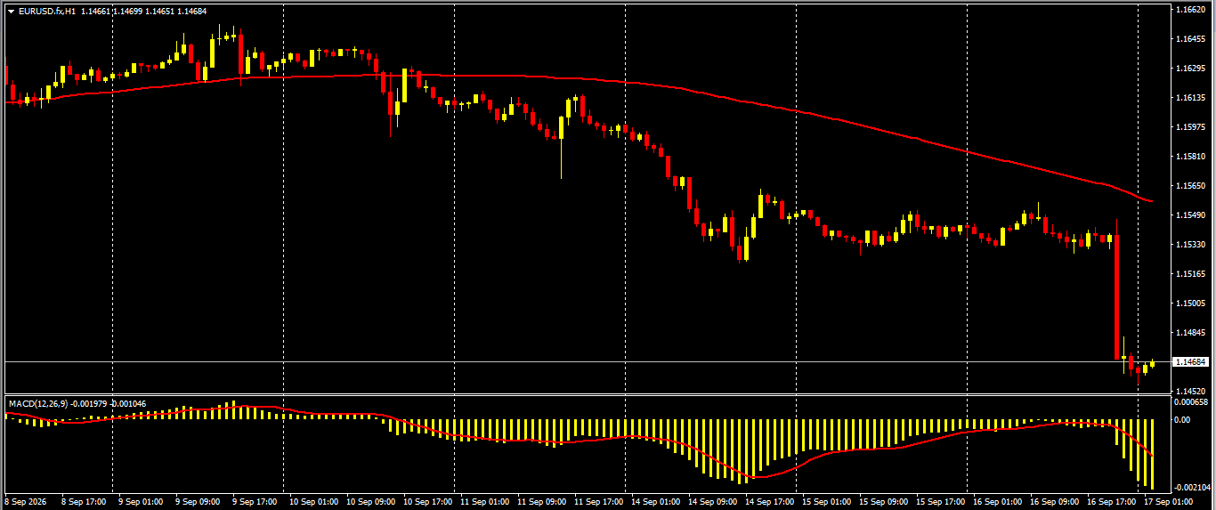The width and height of the screenshot is (1216, 510).
Task: Click the MACD scale value 0.000658
Action: (x=1192, y=402)
